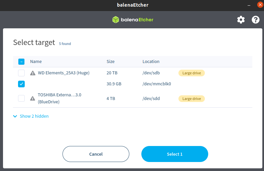Click the Size column header
This screenshot has height=171, width=264.
coord(110,62)
